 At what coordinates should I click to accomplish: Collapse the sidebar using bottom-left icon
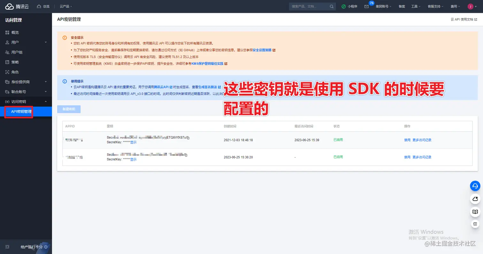point(7,247)
